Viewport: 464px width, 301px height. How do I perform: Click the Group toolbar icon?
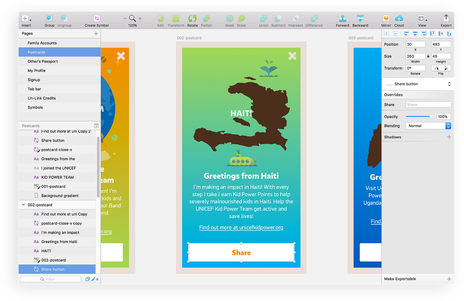tap(49, 18)
